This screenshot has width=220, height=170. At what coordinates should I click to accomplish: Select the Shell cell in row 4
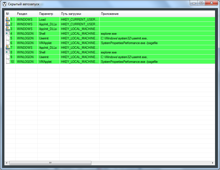[x=48, y=34]
